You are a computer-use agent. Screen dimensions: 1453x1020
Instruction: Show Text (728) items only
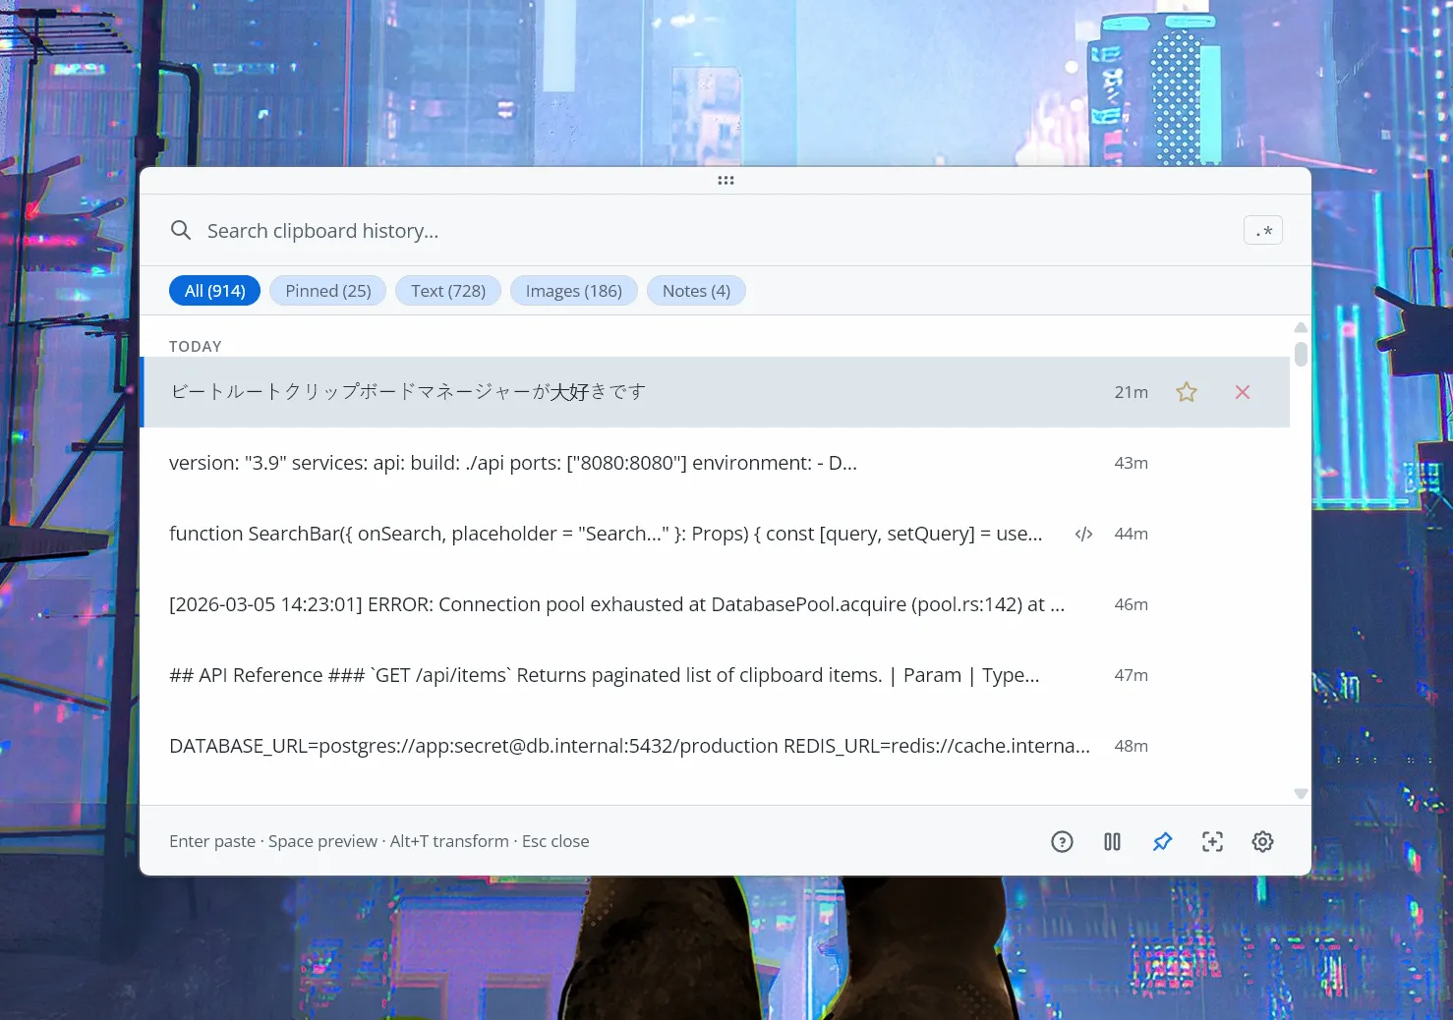447,291
